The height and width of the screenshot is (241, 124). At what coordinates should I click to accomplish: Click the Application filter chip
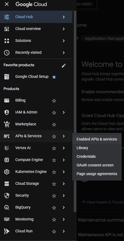[x=102, y=38]
